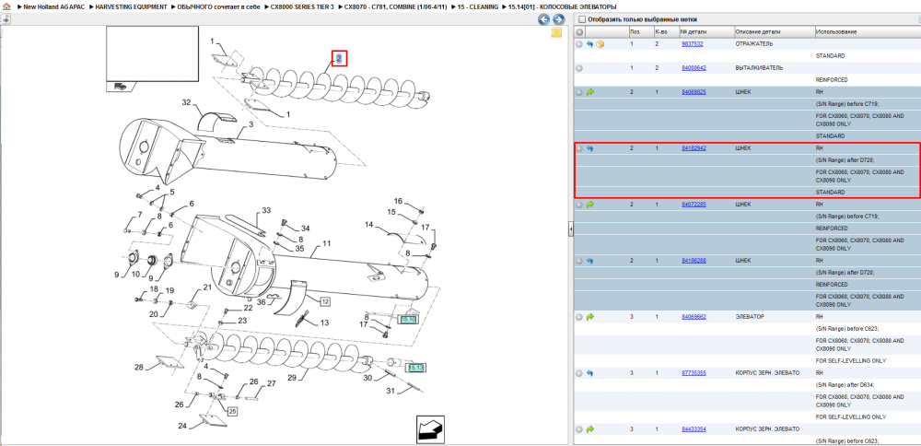This screenshot has width=921, height=446.
Task: Open 'New Holland AG APAC' breadcrumb
Action: [x=54, y=6]
